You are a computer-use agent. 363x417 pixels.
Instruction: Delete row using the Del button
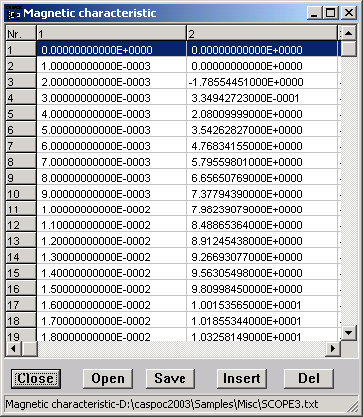point(309,378)
